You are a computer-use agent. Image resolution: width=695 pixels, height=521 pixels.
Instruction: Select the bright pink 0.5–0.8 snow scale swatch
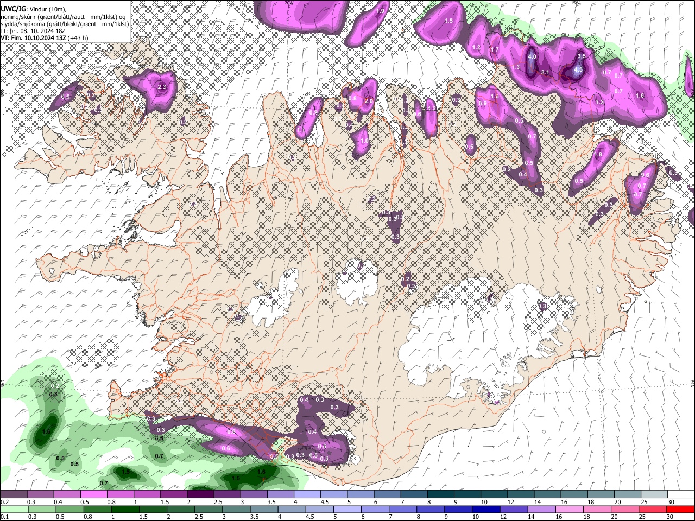coord(93,494)
